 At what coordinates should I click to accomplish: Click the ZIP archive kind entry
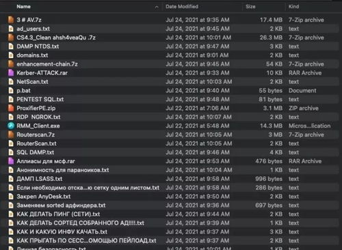pyautogui.click(x=304, y=108)
